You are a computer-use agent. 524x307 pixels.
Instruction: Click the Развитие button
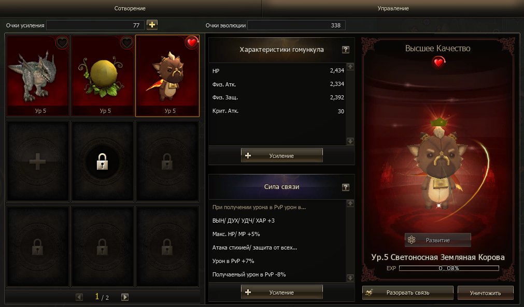tap(438, 240)
